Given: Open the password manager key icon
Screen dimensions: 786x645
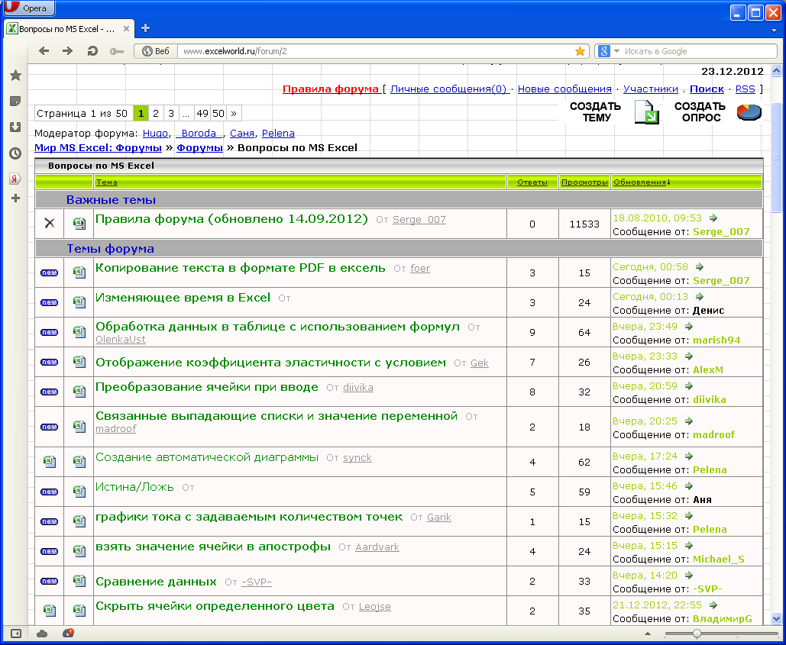Looking at the screenshot, I should [x=117, y=51].
